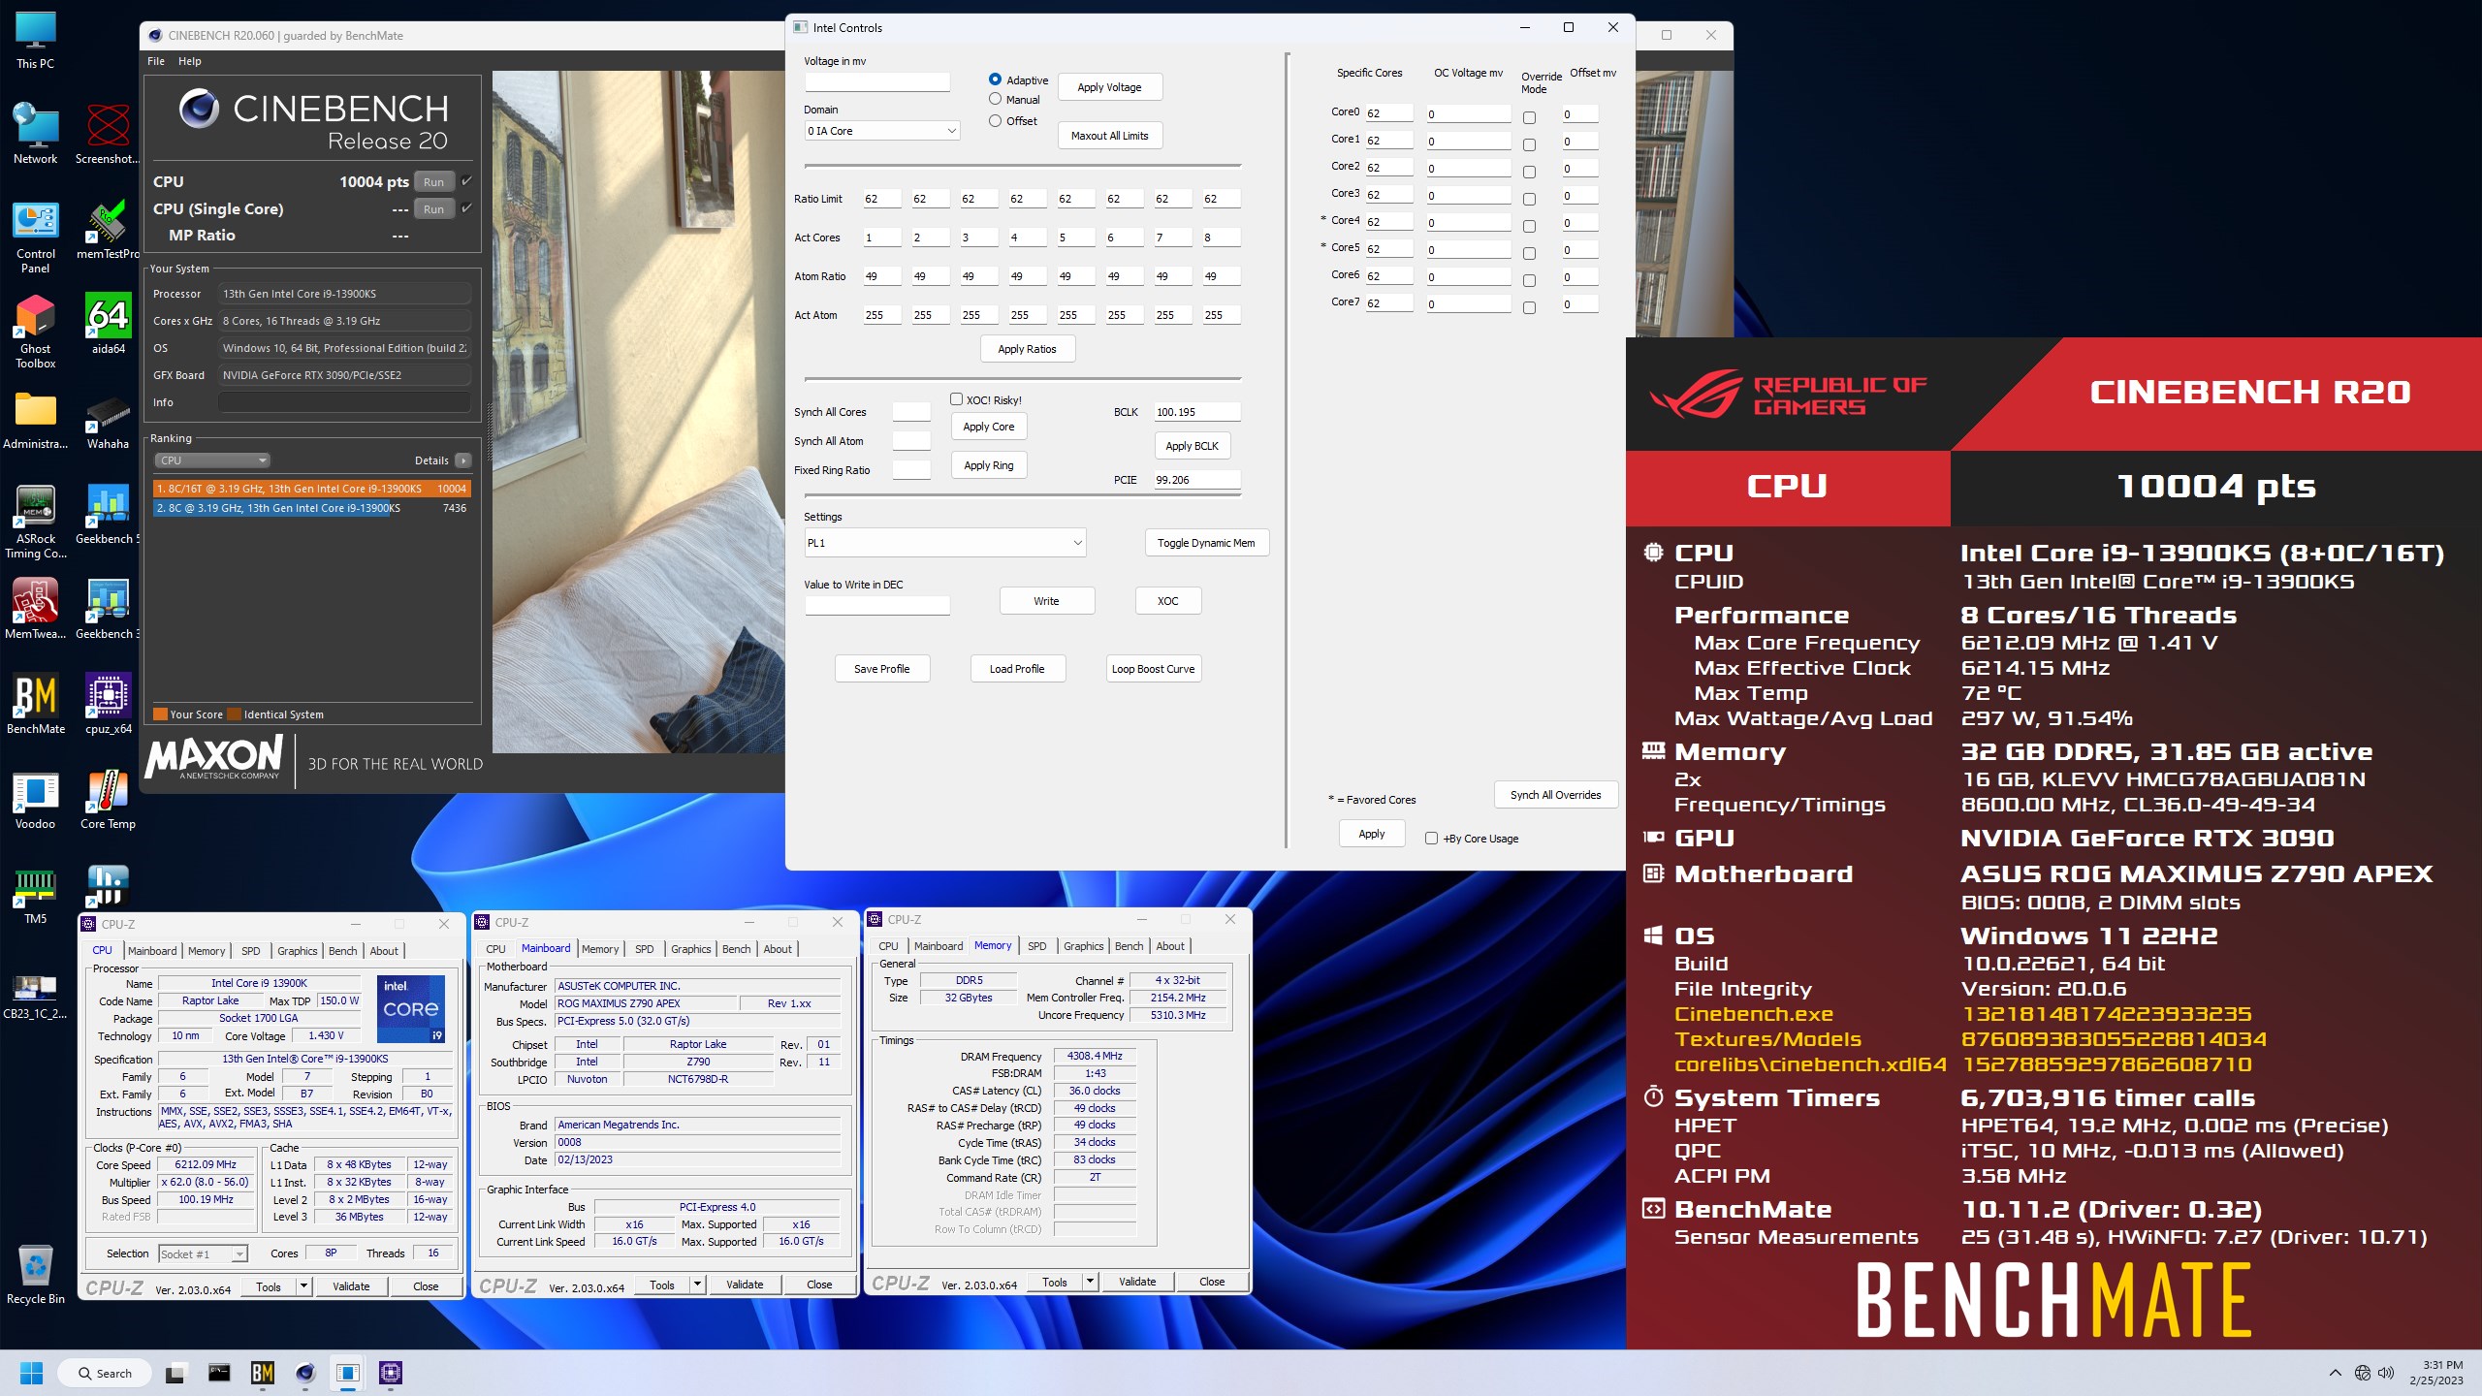Select the Offset voltage radio button
The height and width of the screenshot is (1396, 2482).
[995, 121]
